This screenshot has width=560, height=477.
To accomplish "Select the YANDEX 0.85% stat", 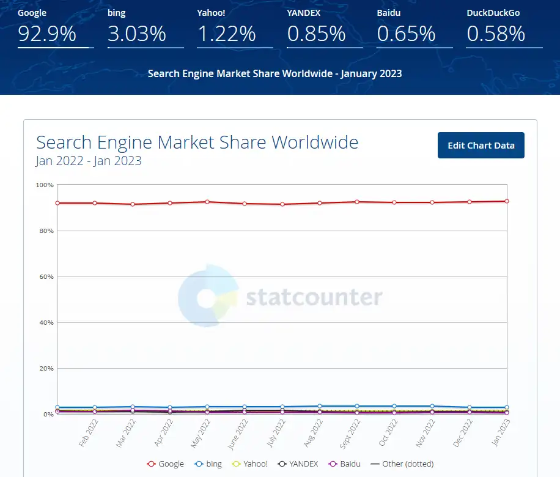I will 325,28.
